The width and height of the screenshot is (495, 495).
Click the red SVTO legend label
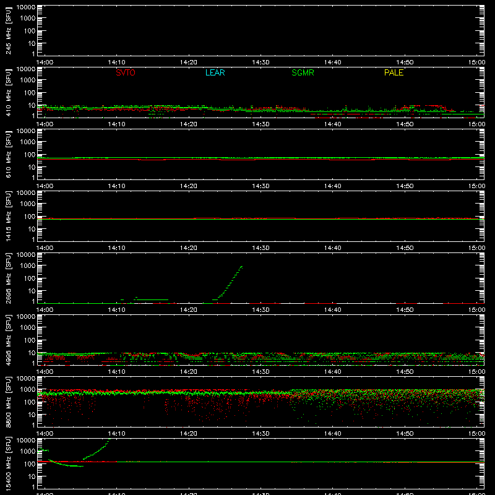coord(126,72)
